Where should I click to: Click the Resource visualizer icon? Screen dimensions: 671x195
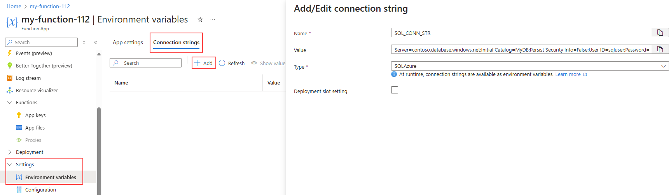[x=10, y=90]
